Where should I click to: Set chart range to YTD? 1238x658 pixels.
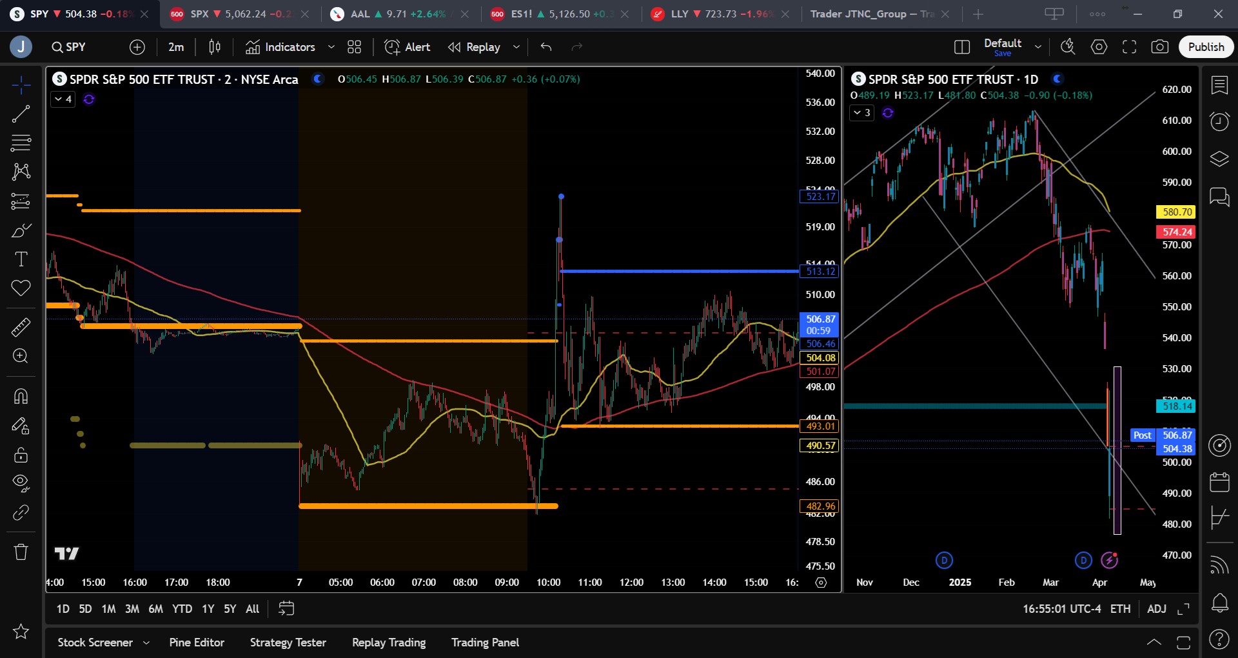(182, 609)
